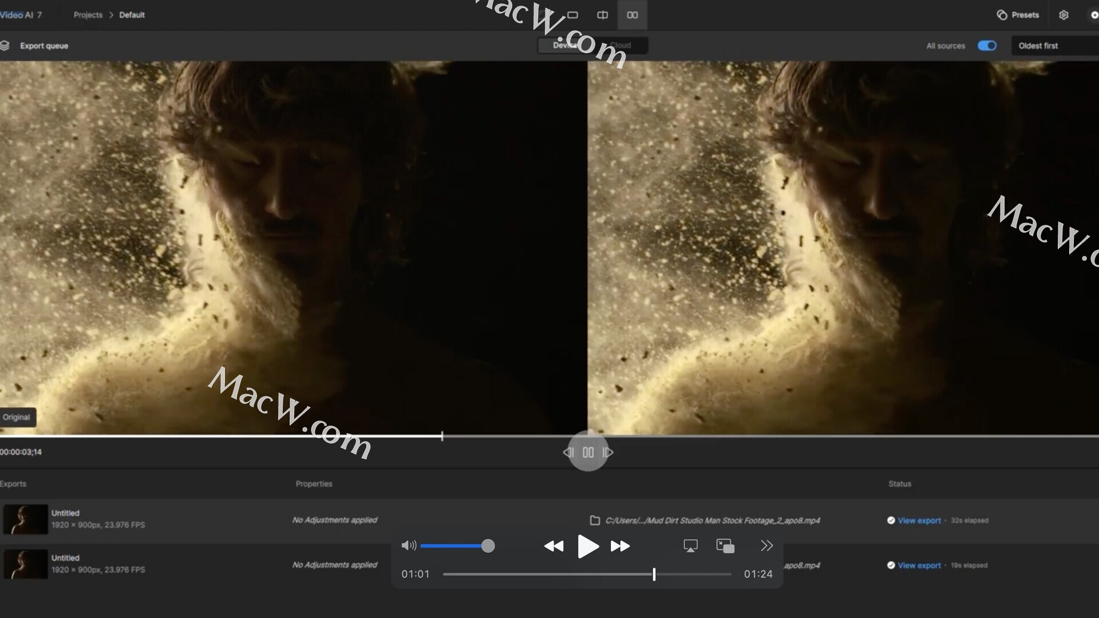Image resolution: width=1099 pixels, height=618 pixels.
Task: Open the Projects breadcrumb
Action: click(88, 15)
